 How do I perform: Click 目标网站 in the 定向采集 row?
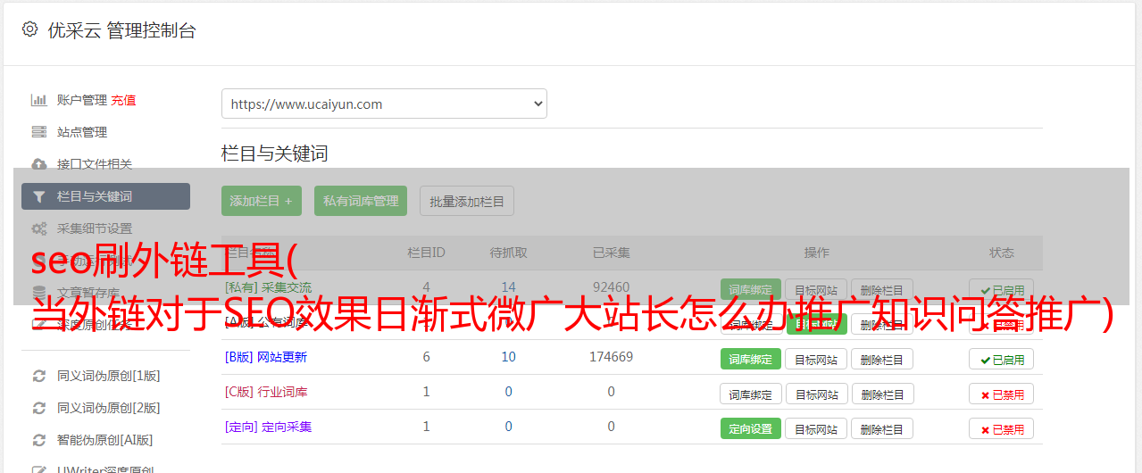pyautogui.click(x=816, y=428)
